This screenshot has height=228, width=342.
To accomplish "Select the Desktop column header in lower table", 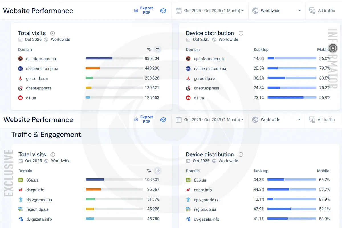I will click(261, 171).
